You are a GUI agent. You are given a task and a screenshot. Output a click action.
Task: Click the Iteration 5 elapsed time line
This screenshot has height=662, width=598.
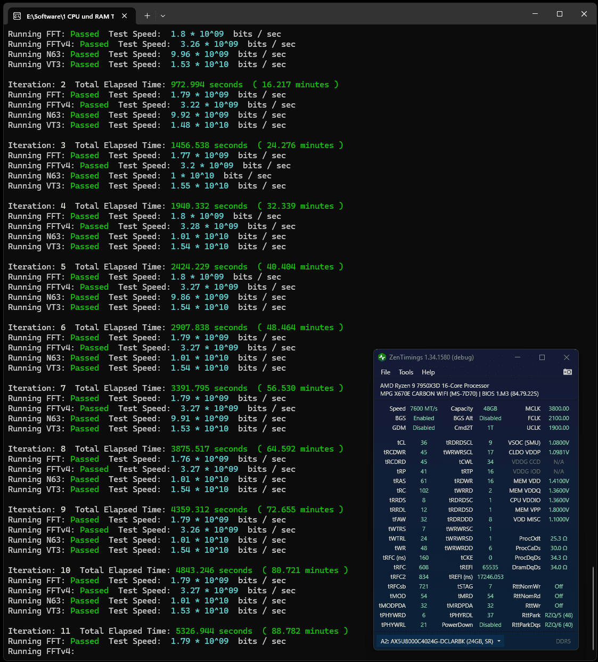coord(176,267)
